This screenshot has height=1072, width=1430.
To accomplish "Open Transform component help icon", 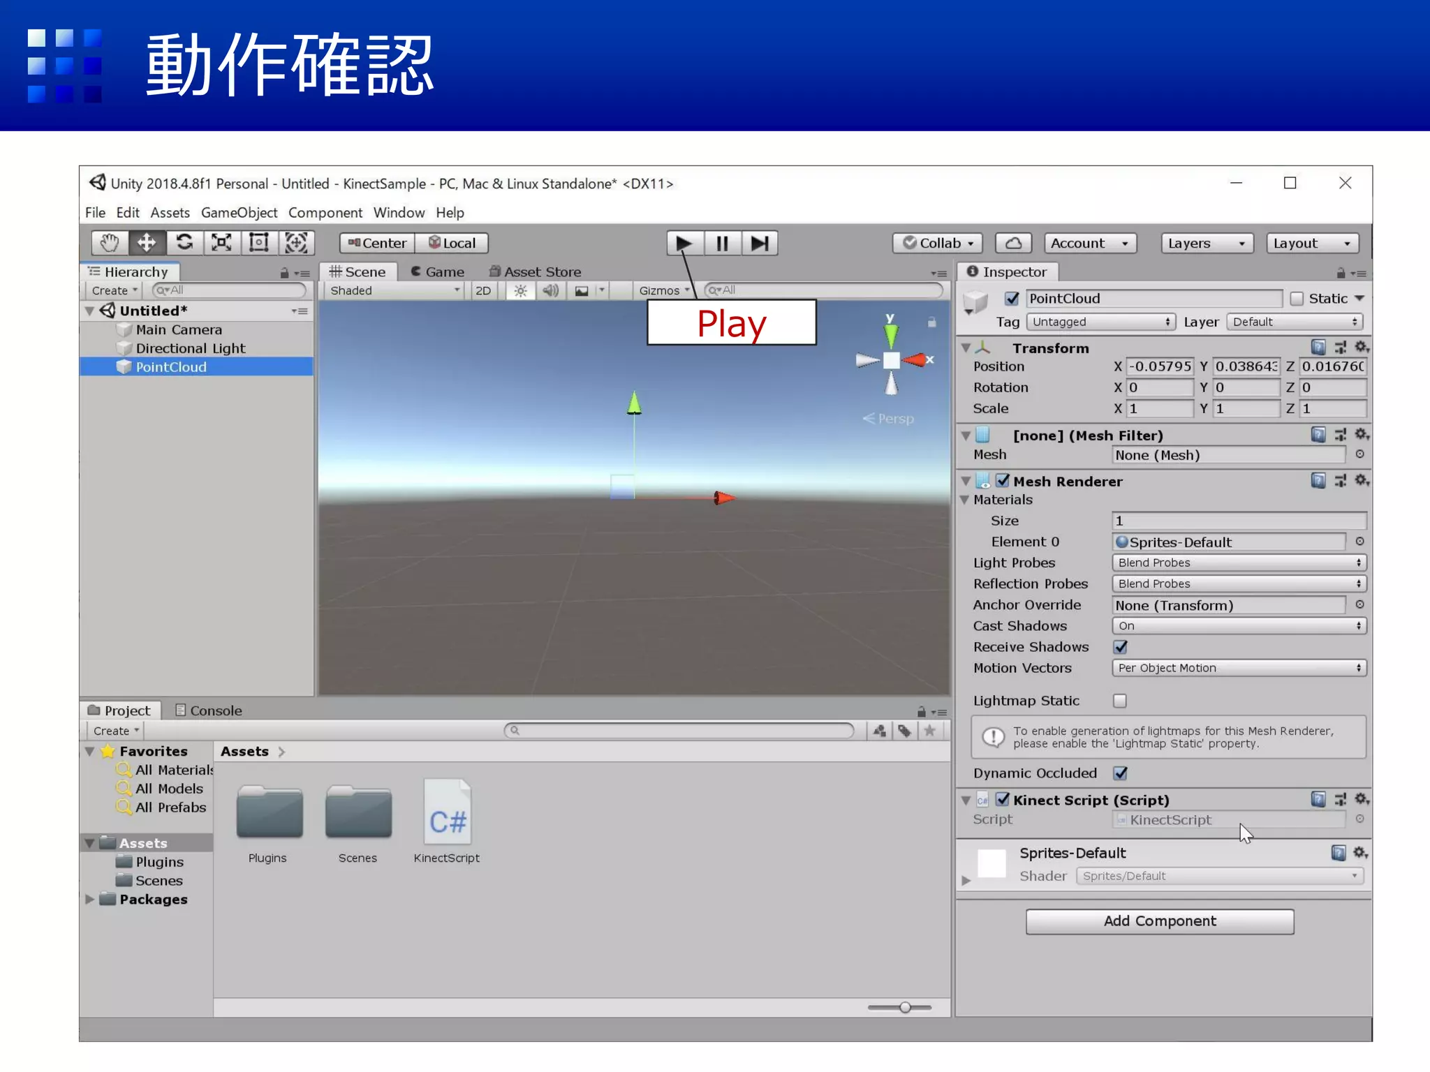I will [1318, 347].
